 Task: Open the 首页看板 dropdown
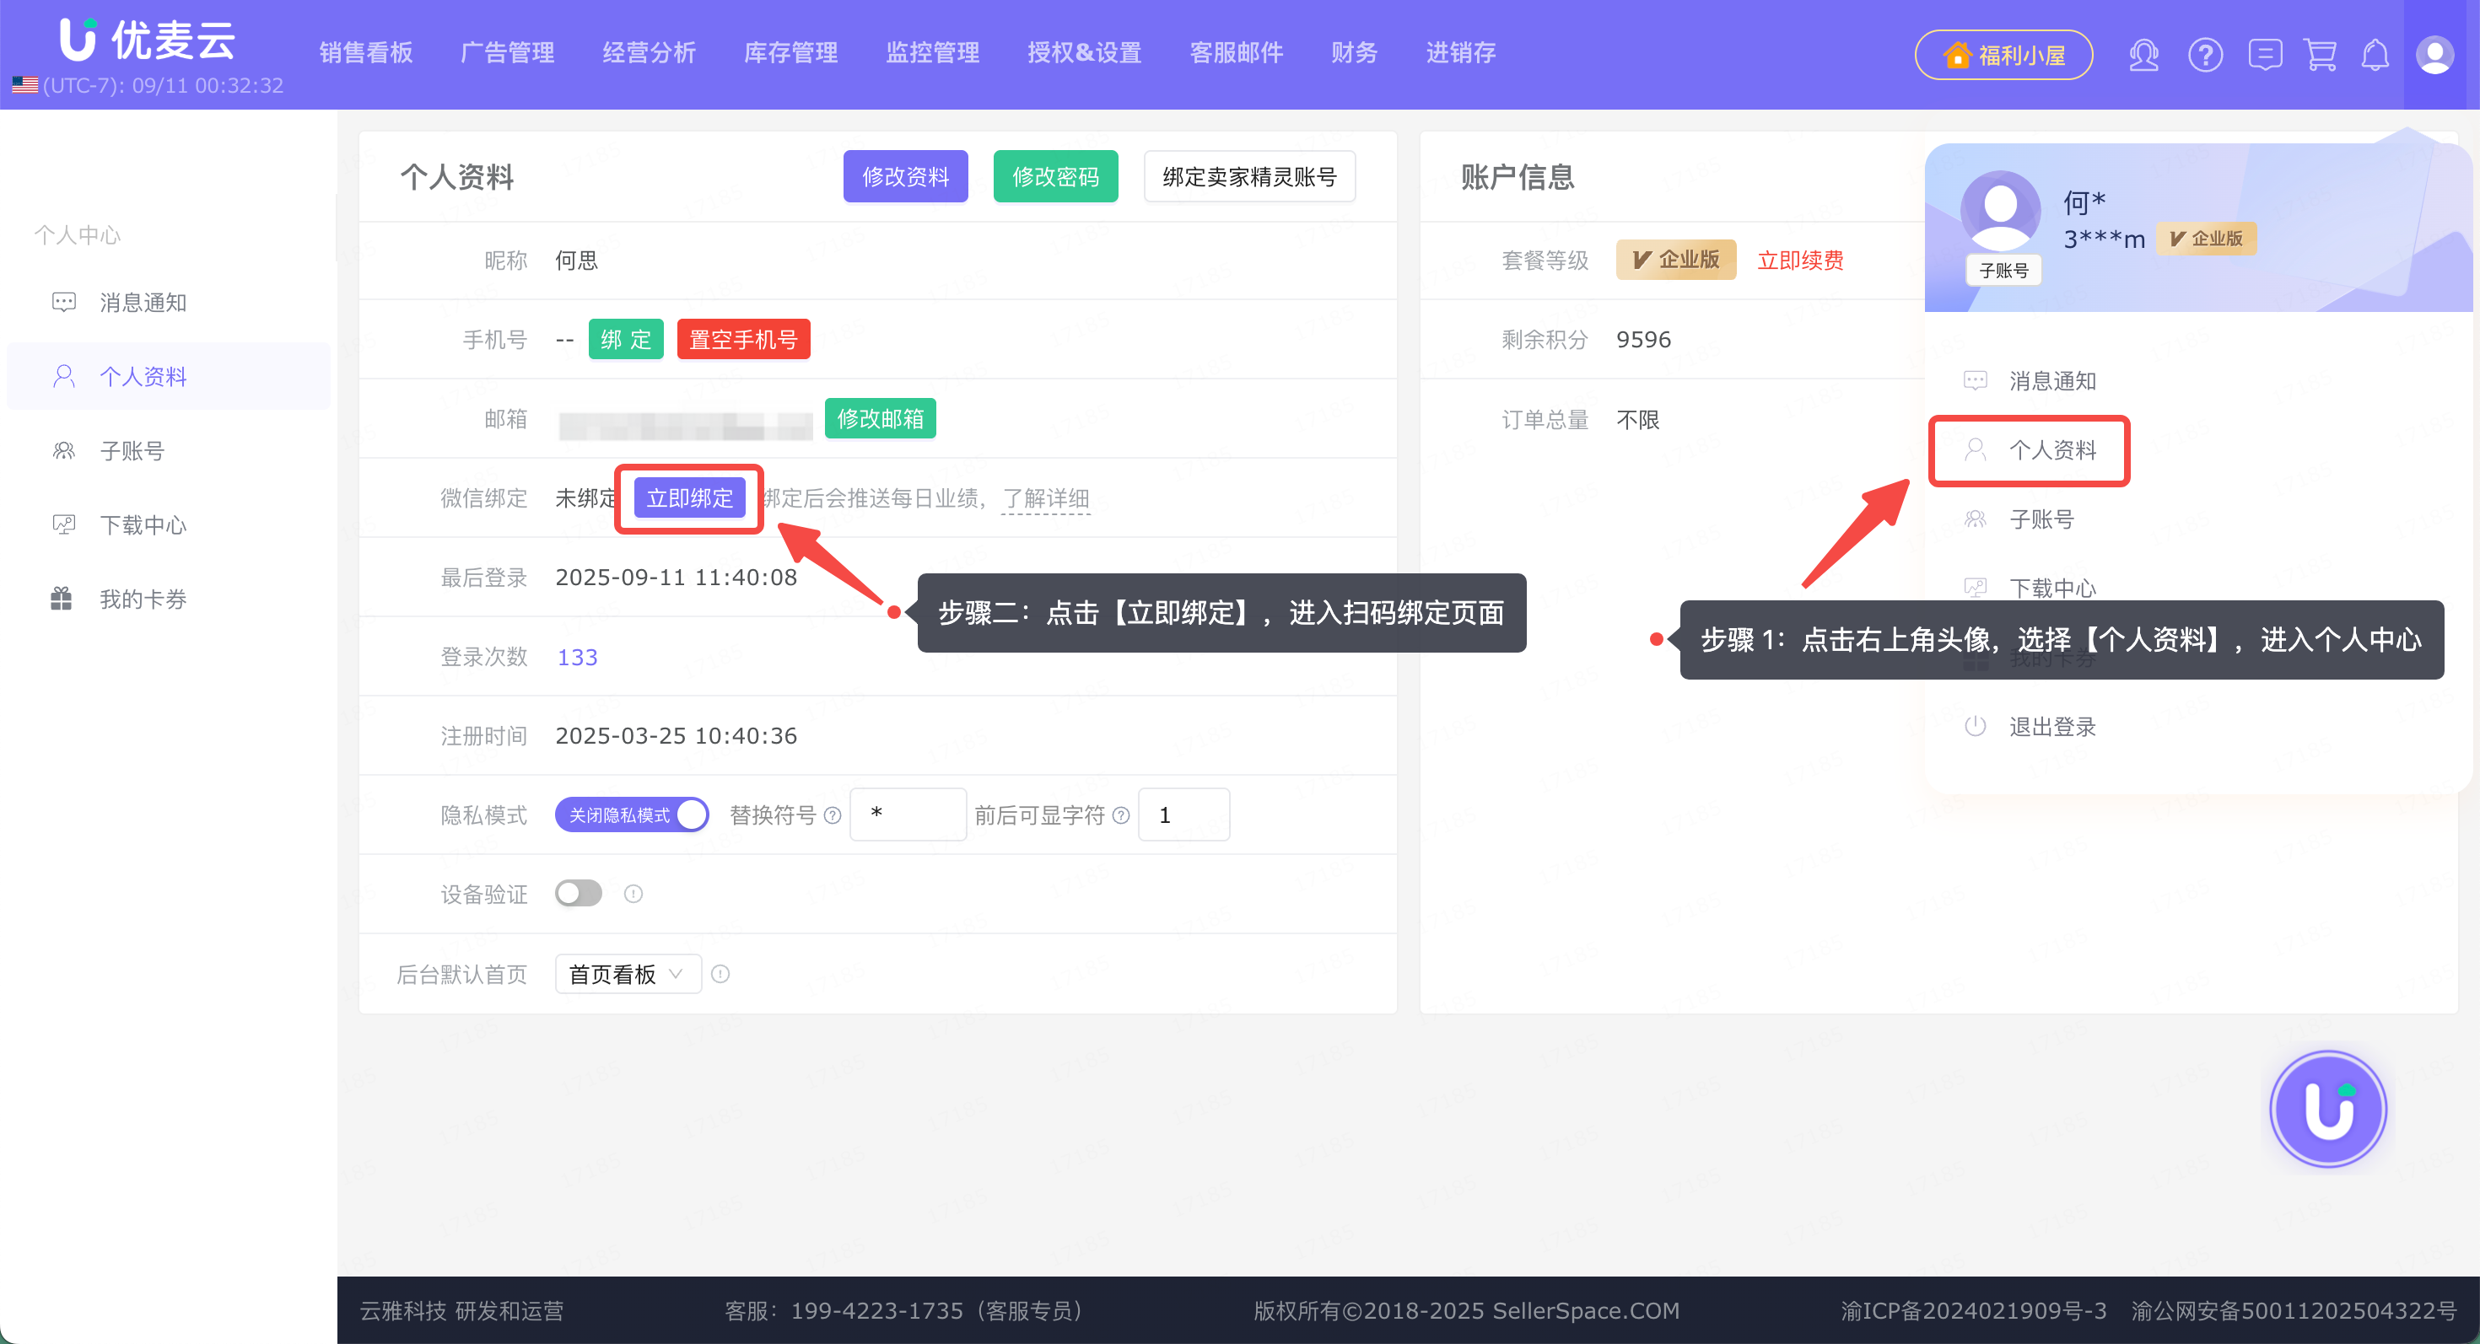[628, 974]
